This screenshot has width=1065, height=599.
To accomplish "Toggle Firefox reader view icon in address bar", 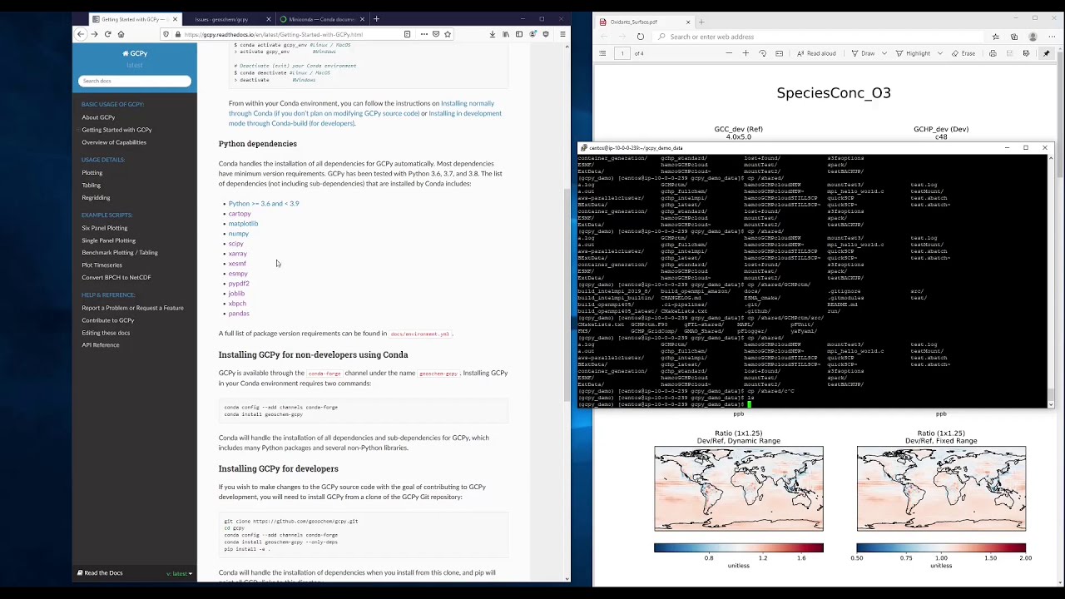I will point(407,34).
